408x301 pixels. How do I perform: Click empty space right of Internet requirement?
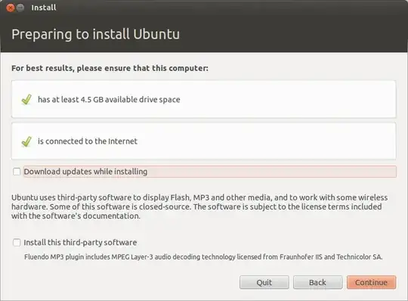pyautogui.click(x=265, y=141)
